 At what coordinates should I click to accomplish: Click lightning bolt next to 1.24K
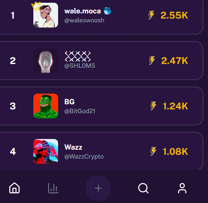point(153,106)
